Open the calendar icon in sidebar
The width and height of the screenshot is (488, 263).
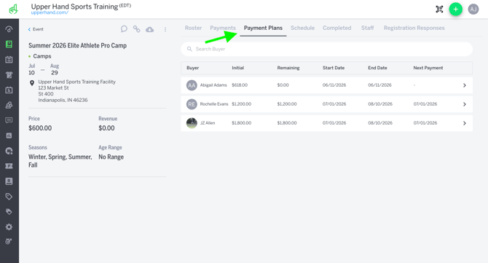[x=9, y=60]
